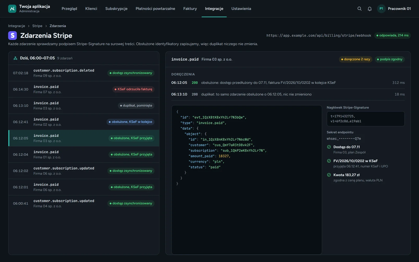Open the notifications bell
The image size is (419, 262).
370,9
